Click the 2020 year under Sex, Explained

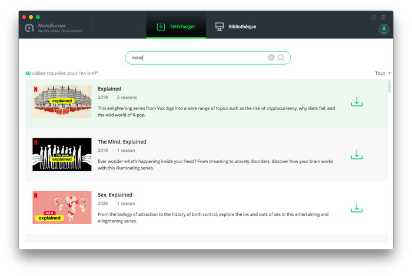(x=103, y=204)
